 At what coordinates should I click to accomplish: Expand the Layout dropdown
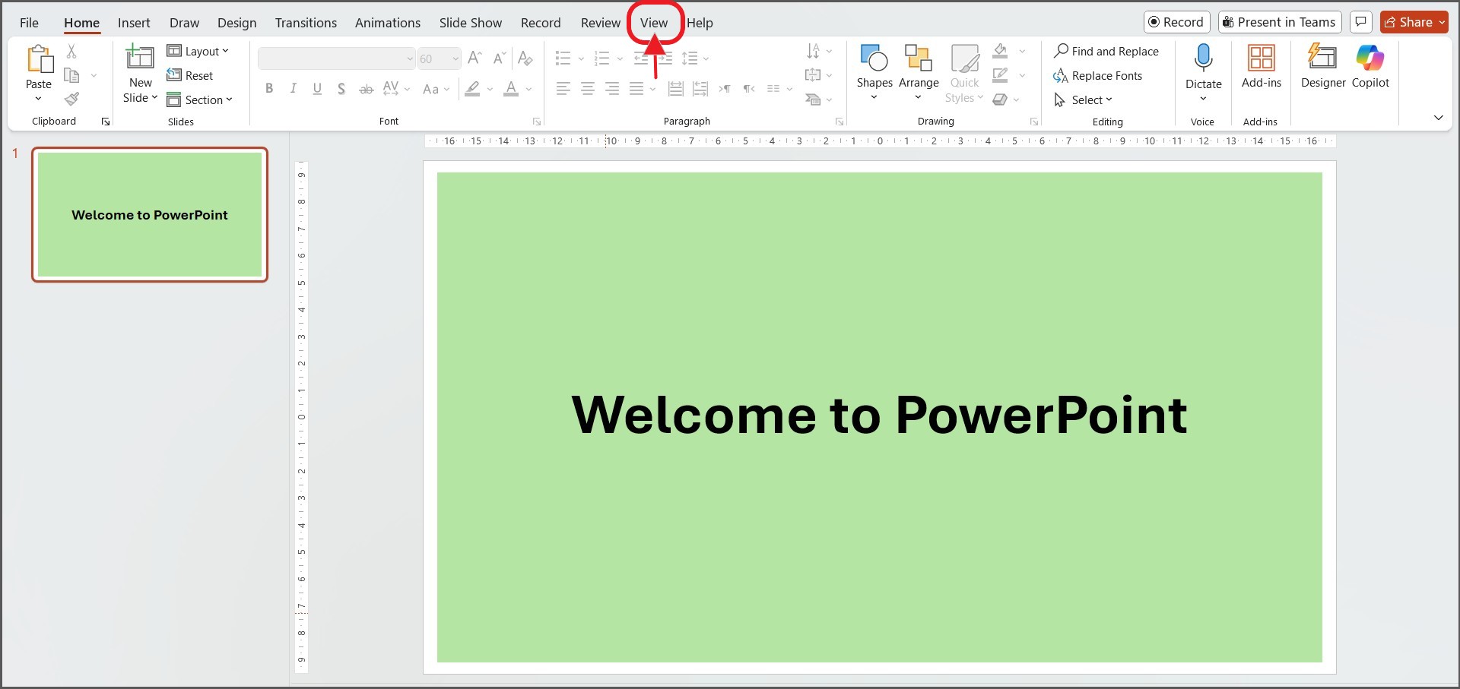198,51
